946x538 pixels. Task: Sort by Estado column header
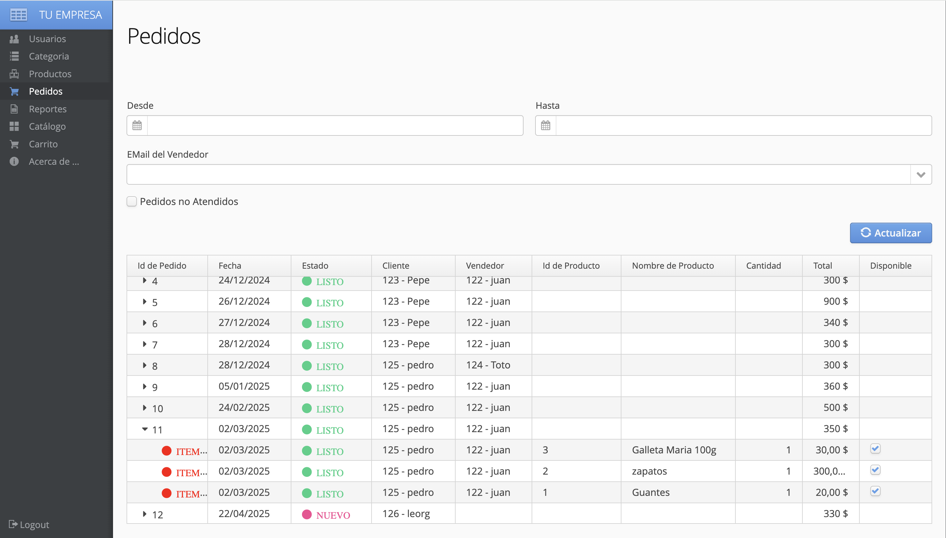pyautogui.click(x=331, y=266)
